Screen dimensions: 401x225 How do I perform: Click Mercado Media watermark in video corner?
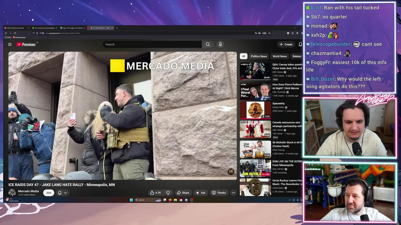[x=231, y=171]
